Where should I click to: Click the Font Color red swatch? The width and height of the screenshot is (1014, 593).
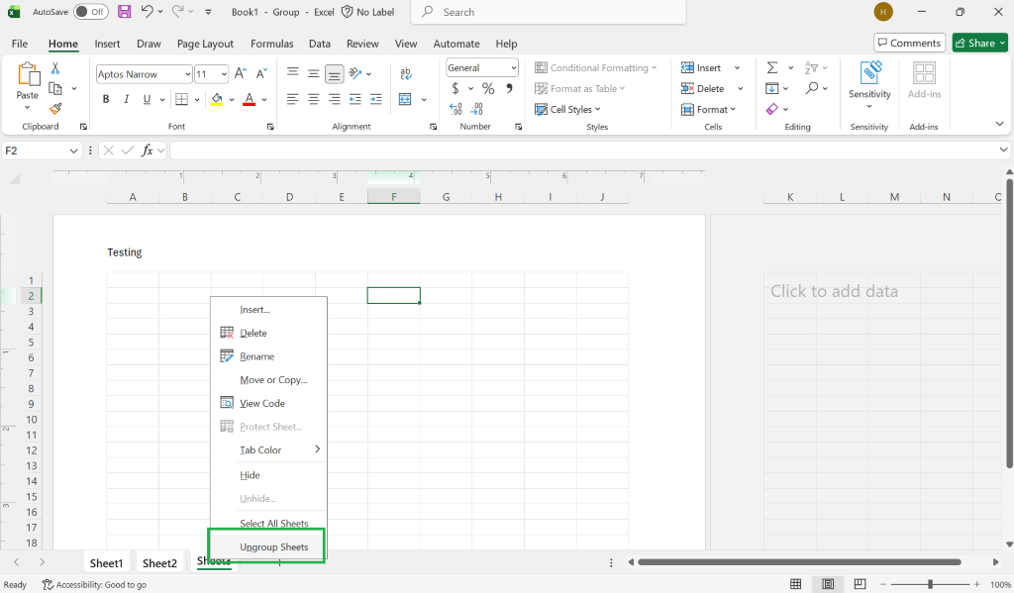coord(249,99)
